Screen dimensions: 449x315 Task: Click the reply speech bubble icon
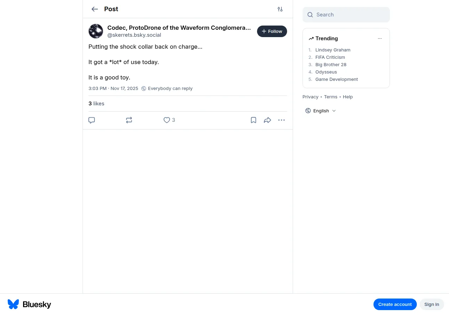pos(92,120)
